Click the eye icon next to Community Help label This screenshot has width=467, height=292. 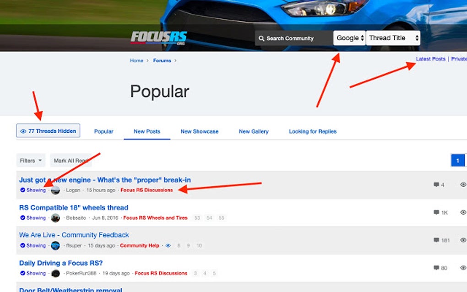click(x=169, y=246)
